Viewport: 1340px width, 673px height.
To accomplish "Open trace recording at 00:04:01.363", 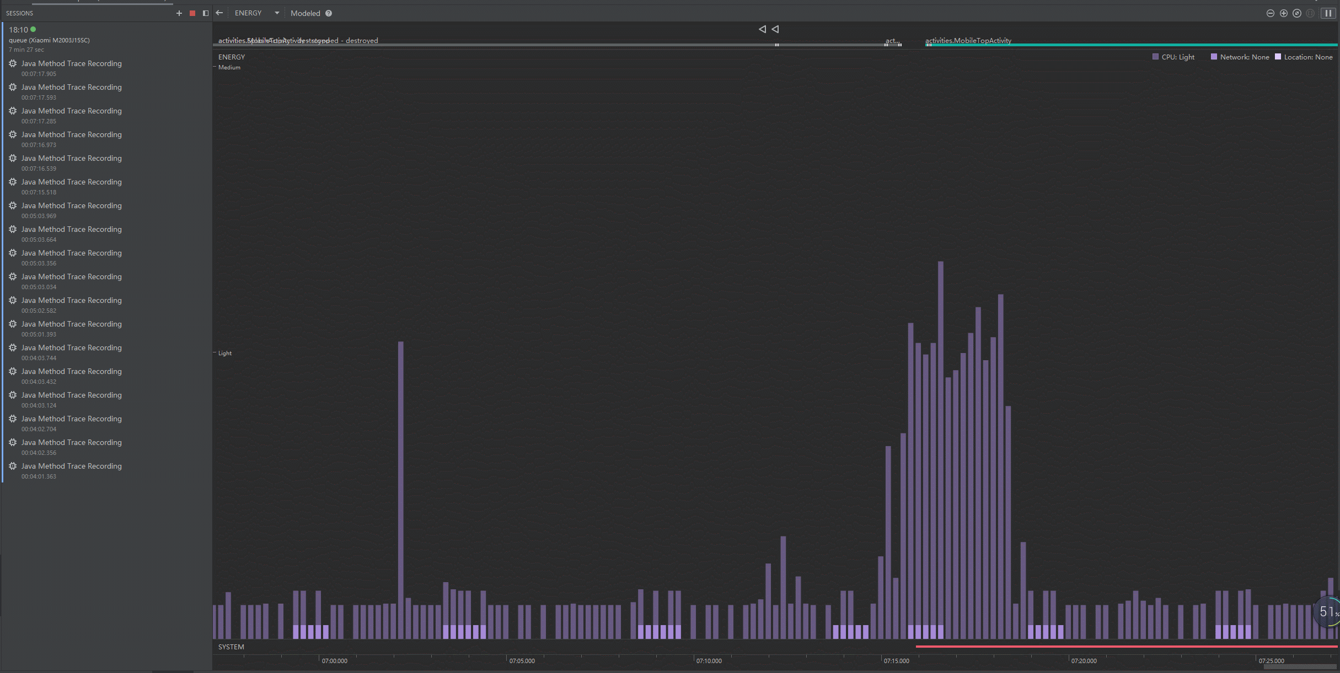I will click(x=71, y=470).
